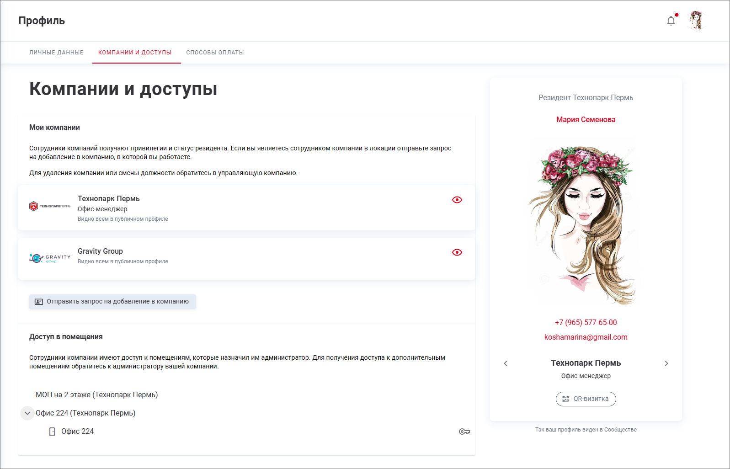Switch to the Способы оплаты tab

pos(215,53)
